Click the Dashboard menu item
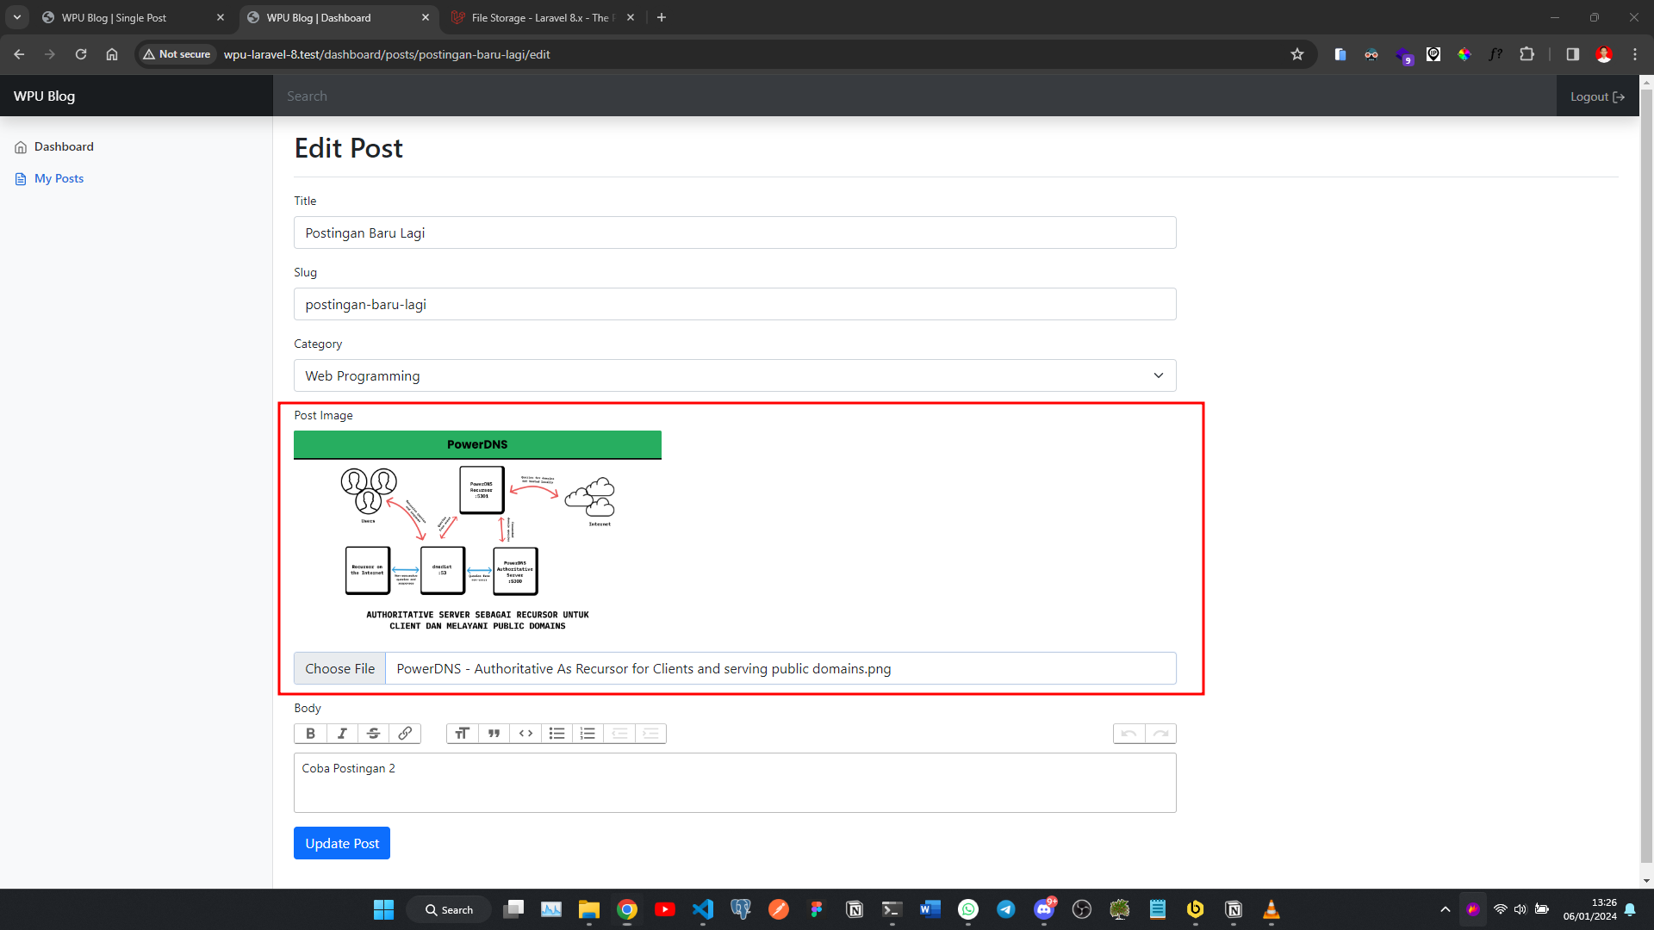The image size is (1654, 930). tap(64, 146)
